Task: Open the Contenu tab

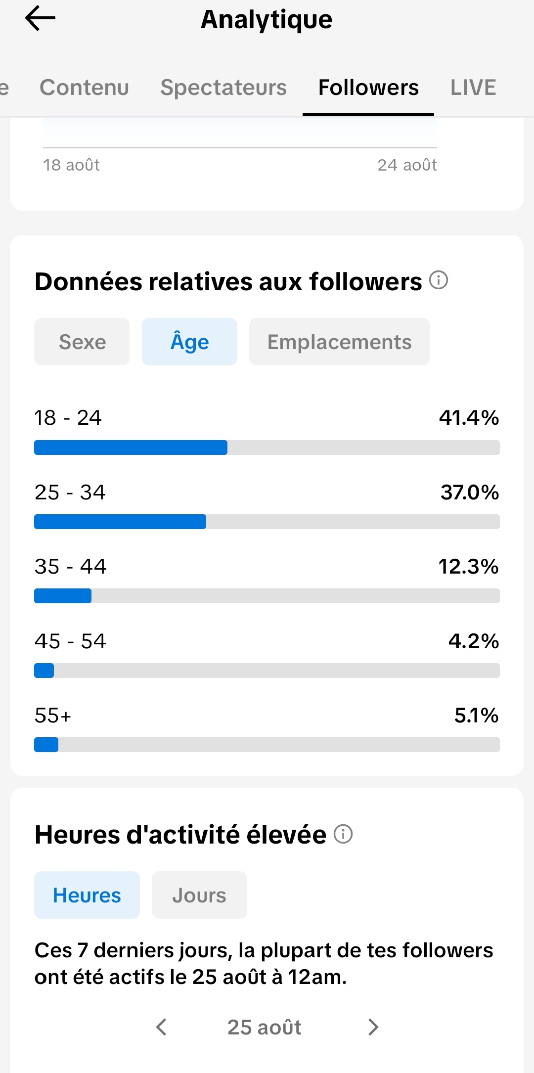Action: click(x=85, y=88)
